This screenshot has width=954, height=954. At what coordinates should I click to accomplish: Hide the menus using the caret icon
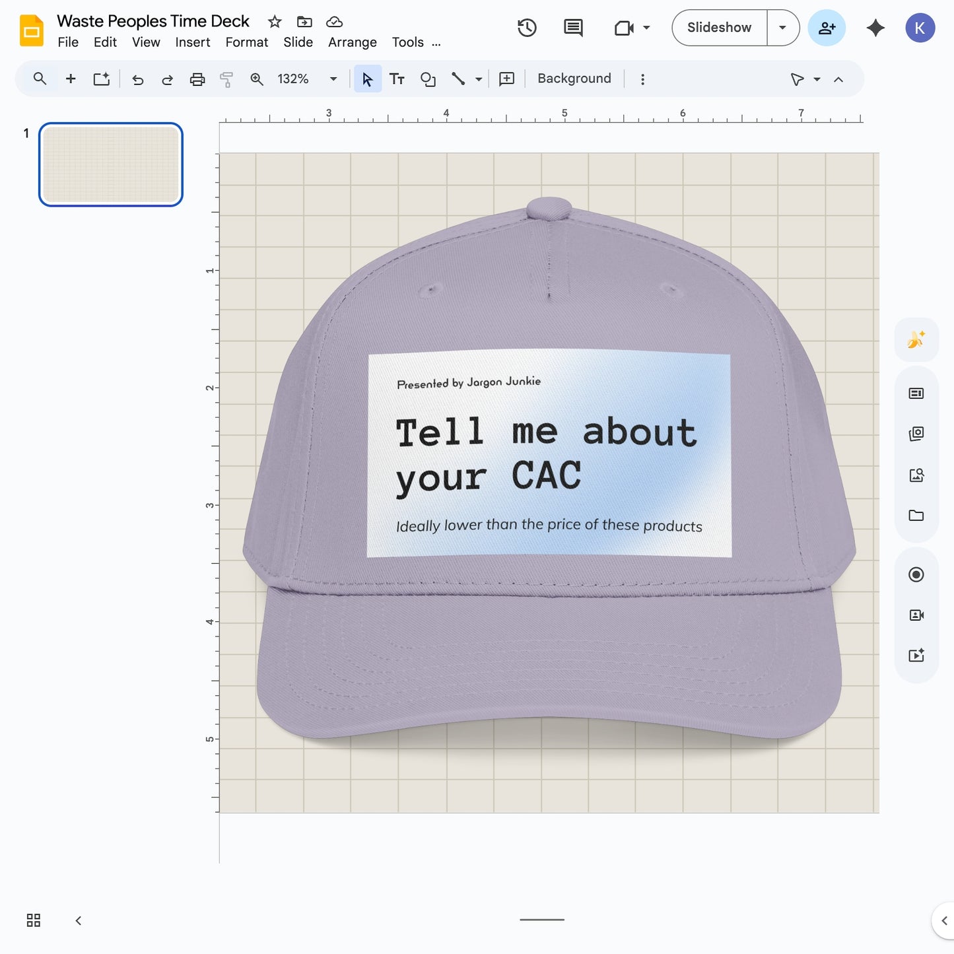838,79
